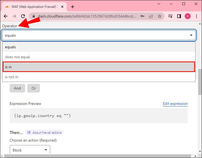This screenshot has width=202, height=158.
Task: Bookmark this page with the star icon
Action: coord(159,16)
